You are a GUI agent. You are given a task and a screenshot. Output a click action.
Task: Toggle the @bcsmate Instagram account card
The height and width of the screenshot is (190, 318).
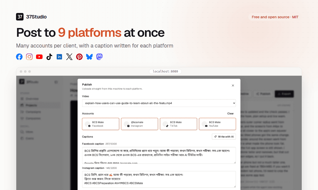click(140, 124)
